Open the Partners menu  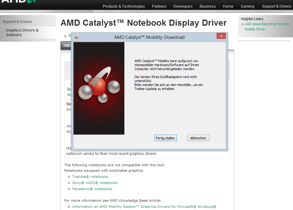click(x=159, y=6)
